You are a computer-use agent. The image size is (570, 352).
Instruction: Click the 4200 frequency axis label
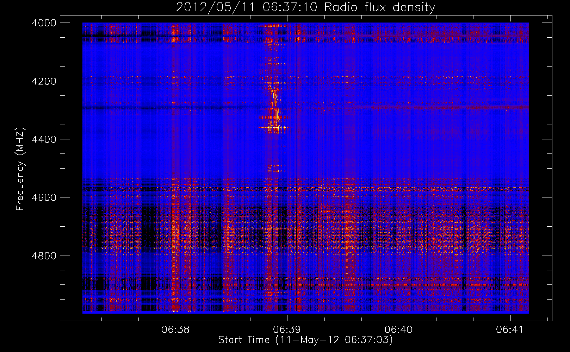(44, 81)
